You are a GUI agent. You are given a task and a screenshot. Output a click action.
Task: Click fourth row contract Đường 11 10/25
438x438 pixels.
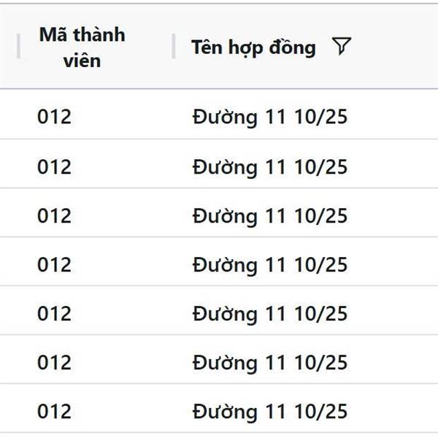pyautogui.click(x=270, y=266)
